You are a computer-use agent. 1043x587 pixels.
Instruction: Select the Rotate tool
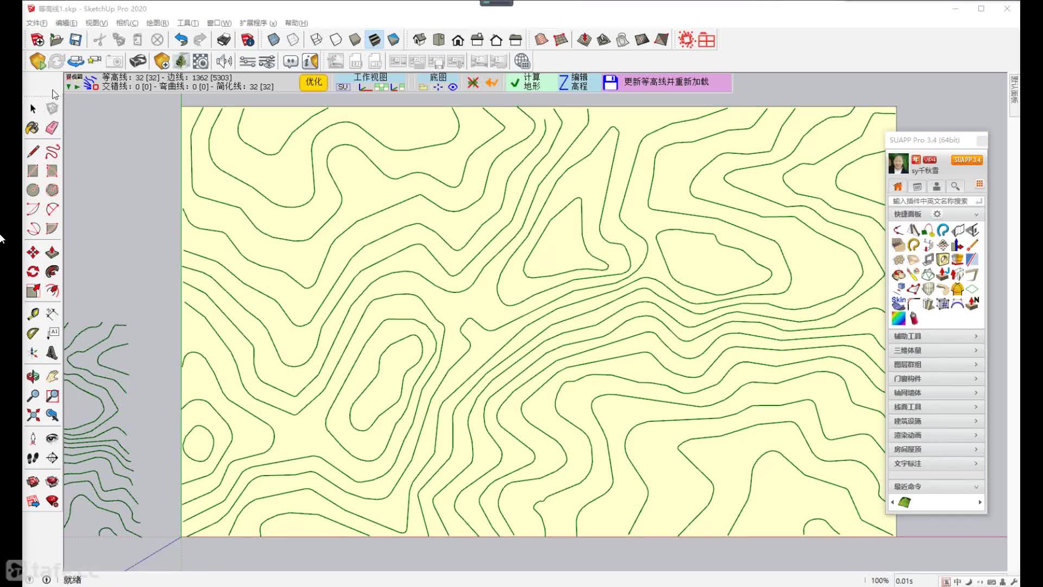(33, 271)
